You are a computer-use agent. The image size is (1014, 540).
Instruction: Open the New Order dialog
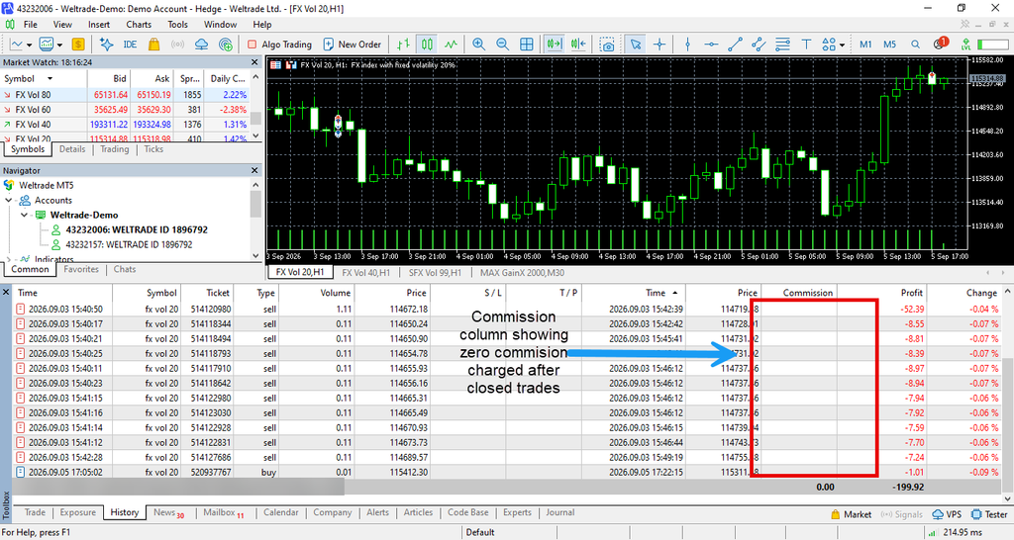coord(353,45)
